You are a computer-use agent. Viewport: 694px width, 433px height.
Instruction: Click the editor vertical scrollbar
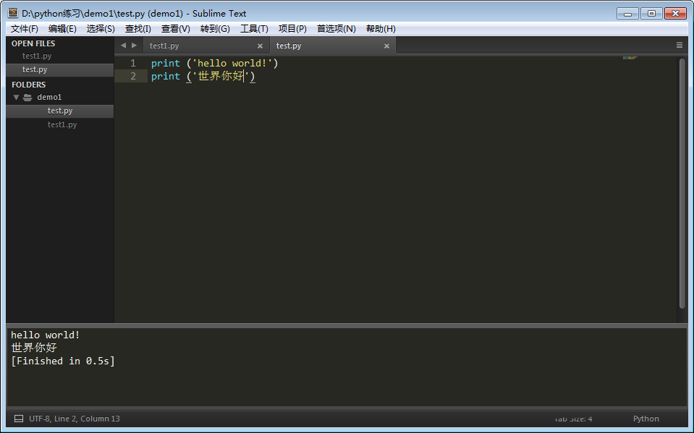[682, 184]
